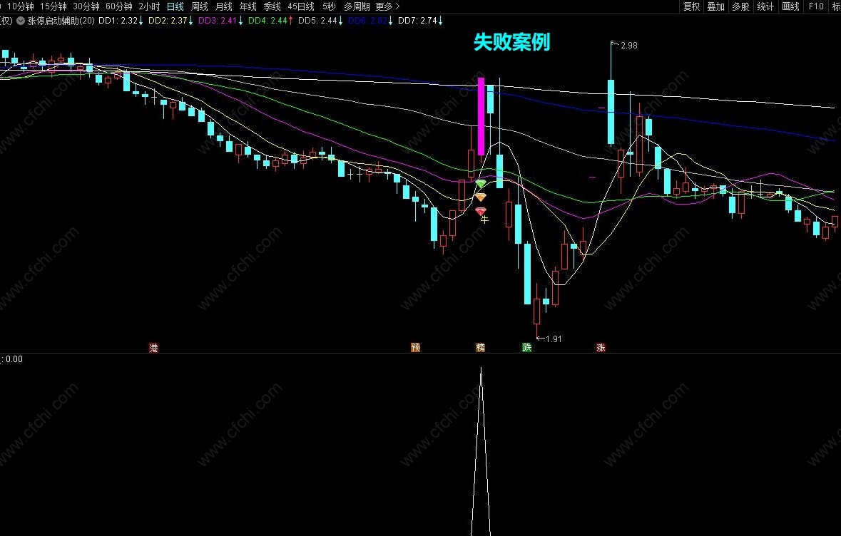Select the 45日线 period tab
This screenshot has height=536, width=841.
[301, 6]
